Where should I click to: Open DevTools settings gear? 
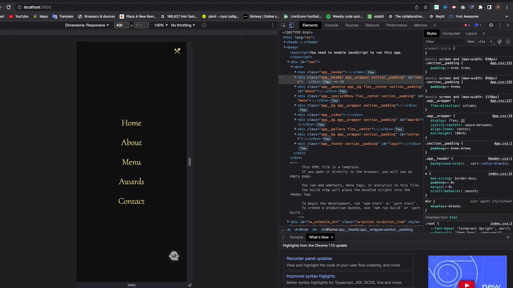(x=491, y=25)
